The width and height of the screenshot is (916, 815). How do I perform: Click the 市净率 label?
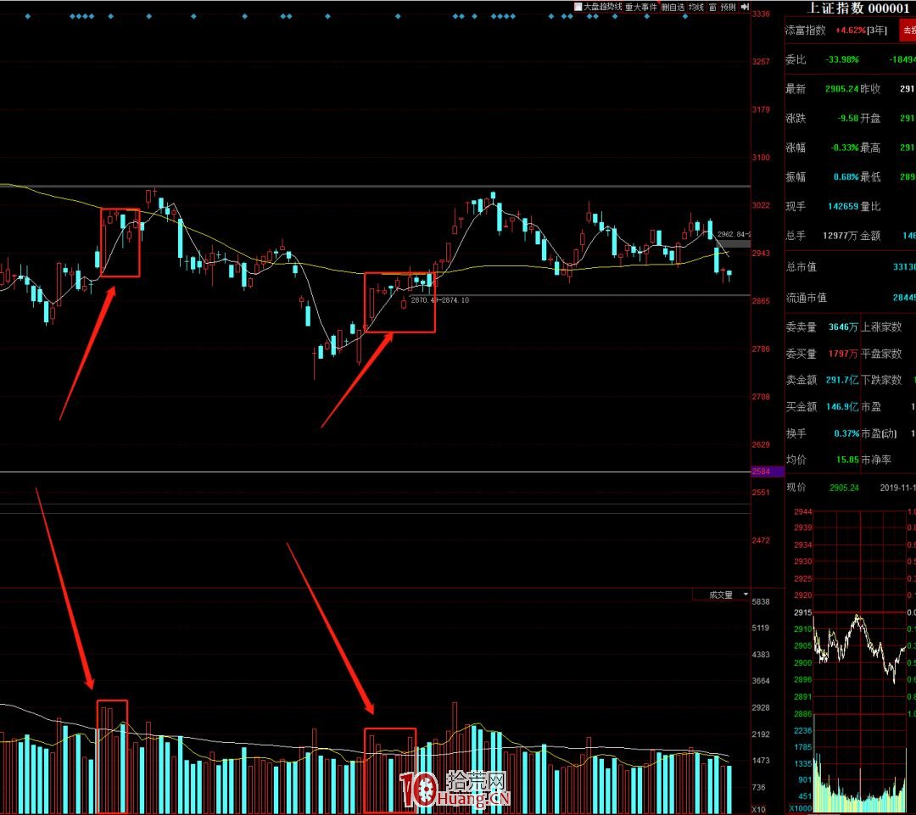tap(876, 460)
